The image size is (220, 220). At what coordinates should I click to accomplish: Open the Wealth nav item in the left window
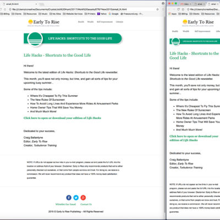click(90, 21)
